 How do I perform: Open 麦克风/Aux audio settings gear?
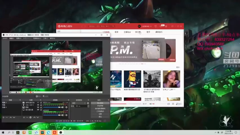point(66,107)
